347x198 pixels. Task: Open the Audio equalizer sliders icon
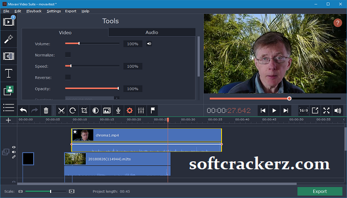click(x=141, y=110)
